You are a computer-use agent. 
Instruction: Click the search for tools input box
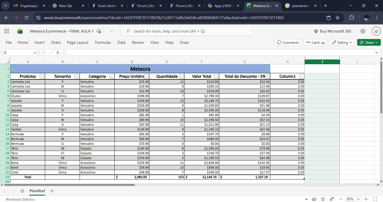pos(186,31)
